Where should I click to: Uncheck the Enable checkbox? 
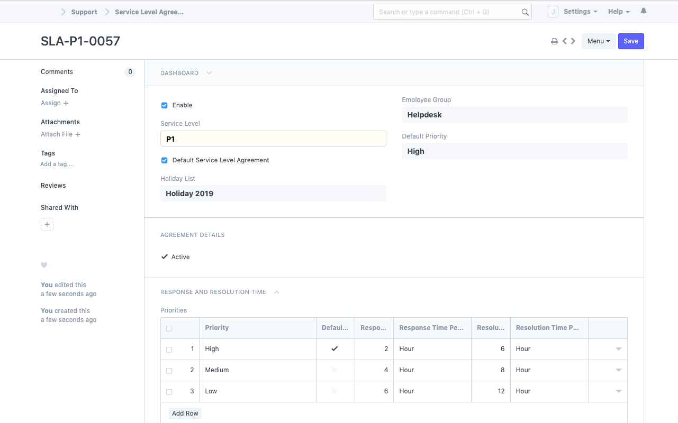pos(165,106)
